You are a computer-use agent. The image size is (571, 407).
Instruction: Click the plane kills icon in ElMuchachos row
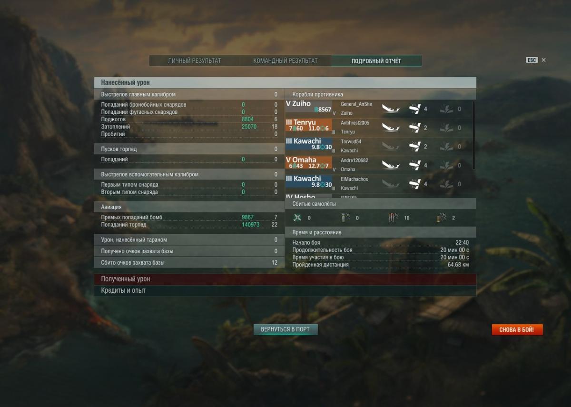pos(415,184)
